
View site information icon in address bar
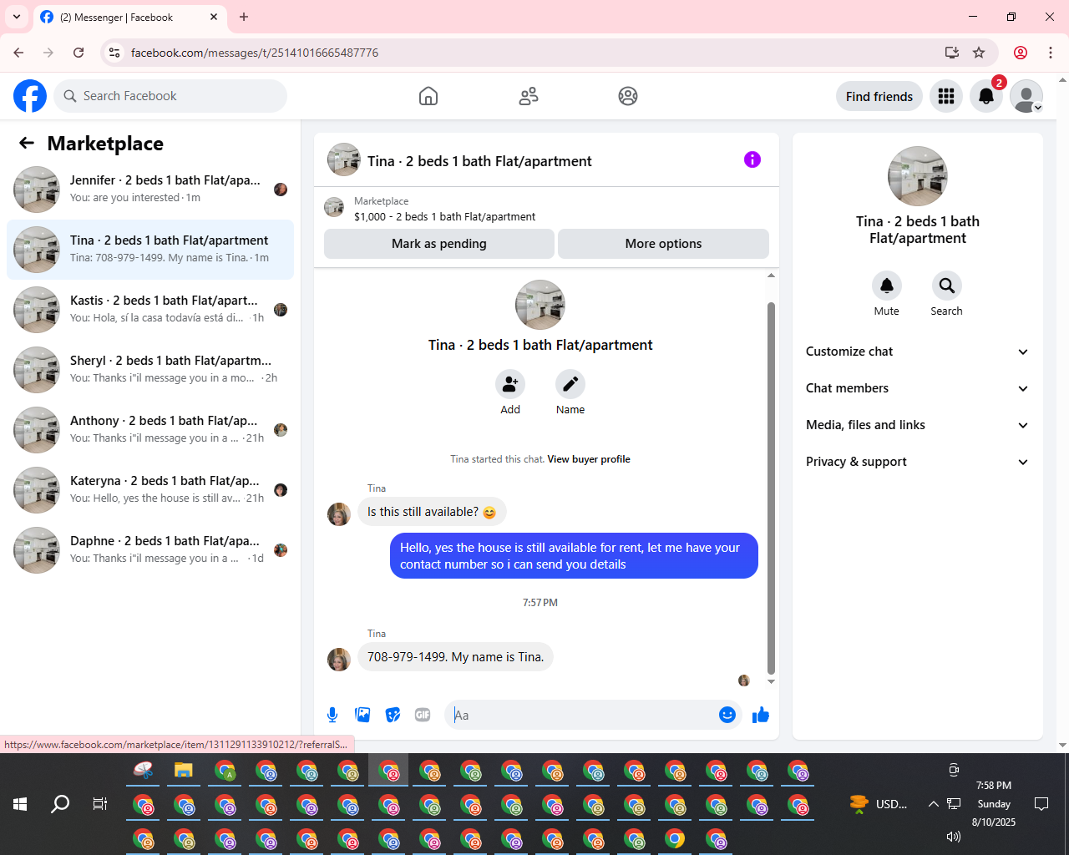coord(114,53)
